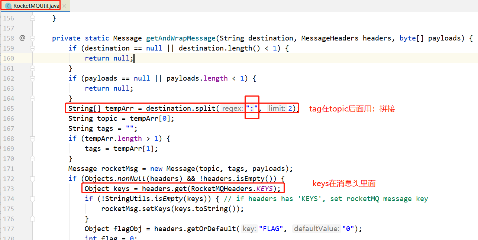The image size is (478, 240).
Task: Click line number 165 in the gutter
Action: click(8, 108)
